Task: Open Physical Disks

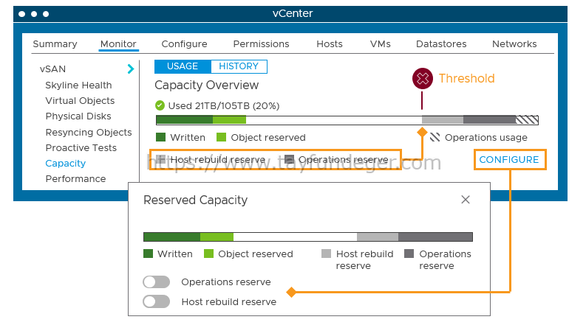Action: tap(78, 116)
